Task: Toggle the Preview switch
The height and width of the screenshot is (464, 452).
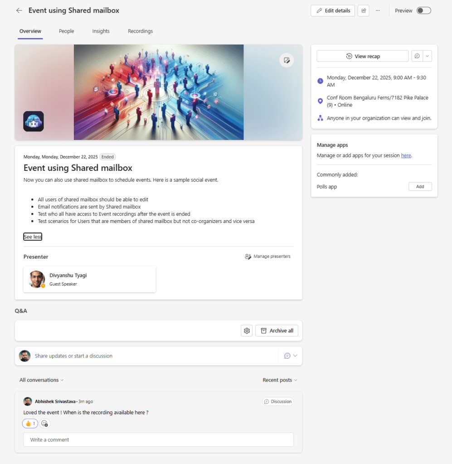Action: click(424, 10)
